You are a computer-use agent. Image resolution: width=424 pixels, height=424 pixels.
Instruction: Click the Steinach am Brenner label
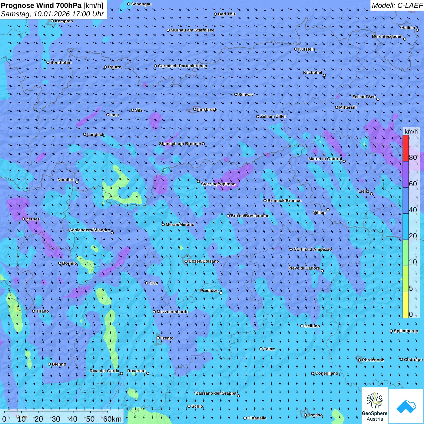(x=180, y=144)
